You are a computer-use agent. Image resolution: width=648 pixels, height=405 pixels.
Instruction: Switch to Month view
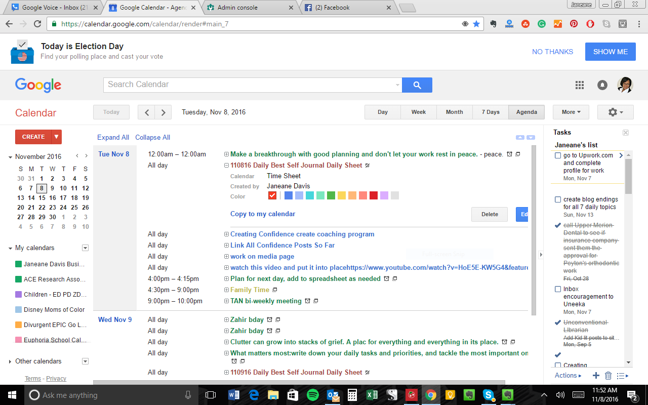[455, 112]
